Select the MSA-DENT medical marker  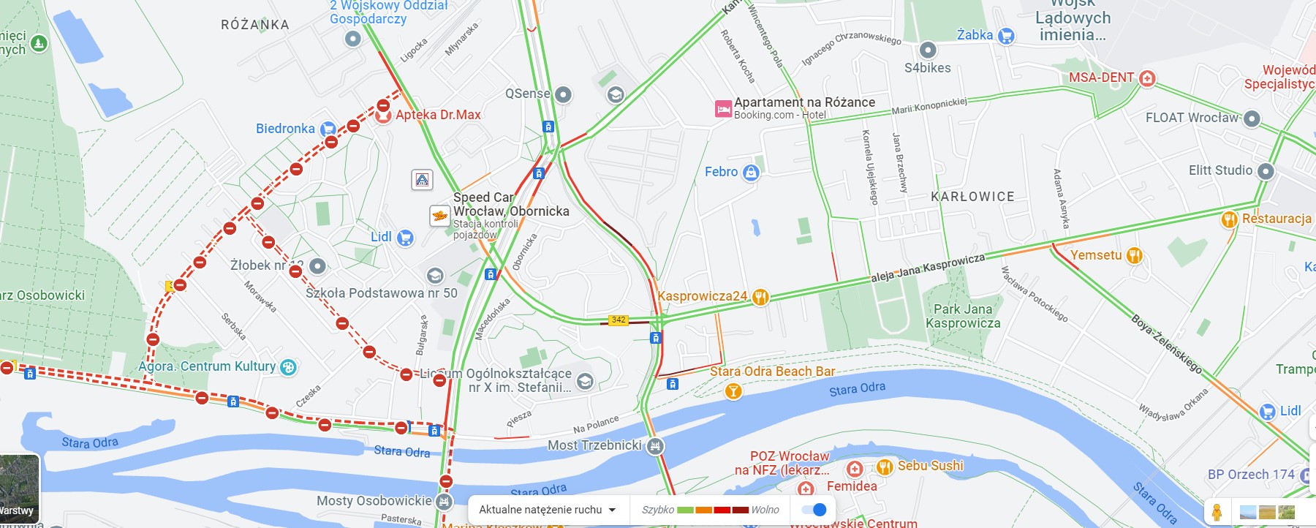pos(1147,78)
